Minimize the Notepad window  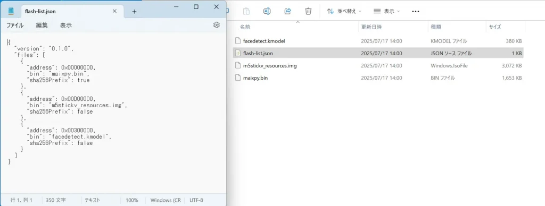coord(176,7)
